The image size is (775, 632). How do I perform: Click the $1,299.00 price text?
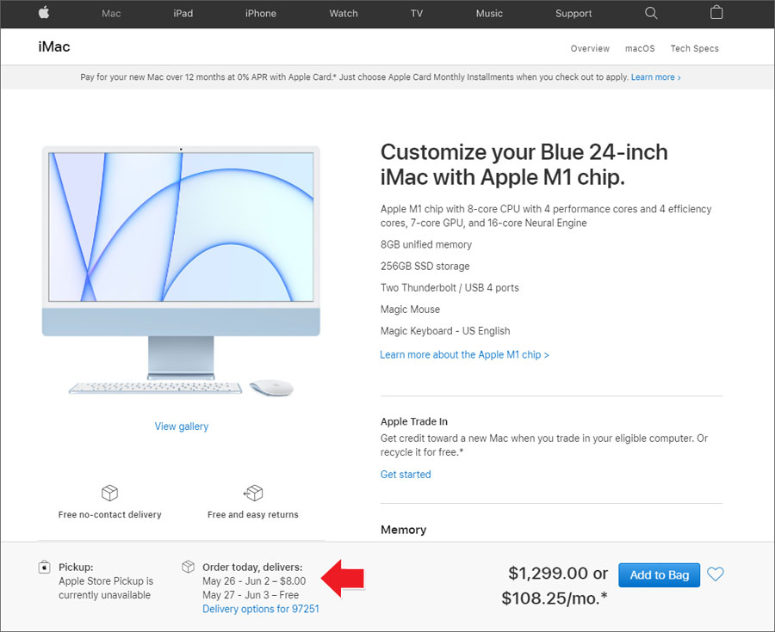click(549, 574)
